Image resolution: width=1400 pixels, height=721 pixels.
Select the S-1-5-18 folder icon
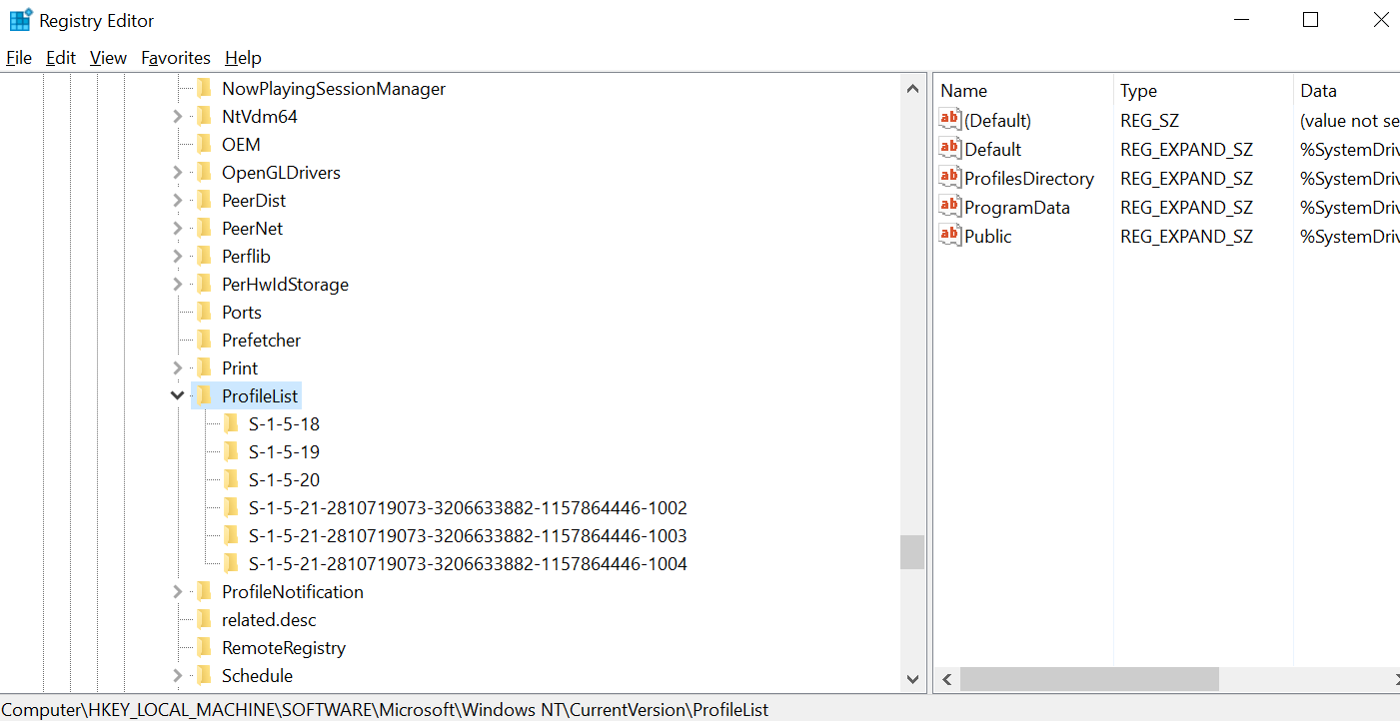pyautogui.click(x=231, y=423)
